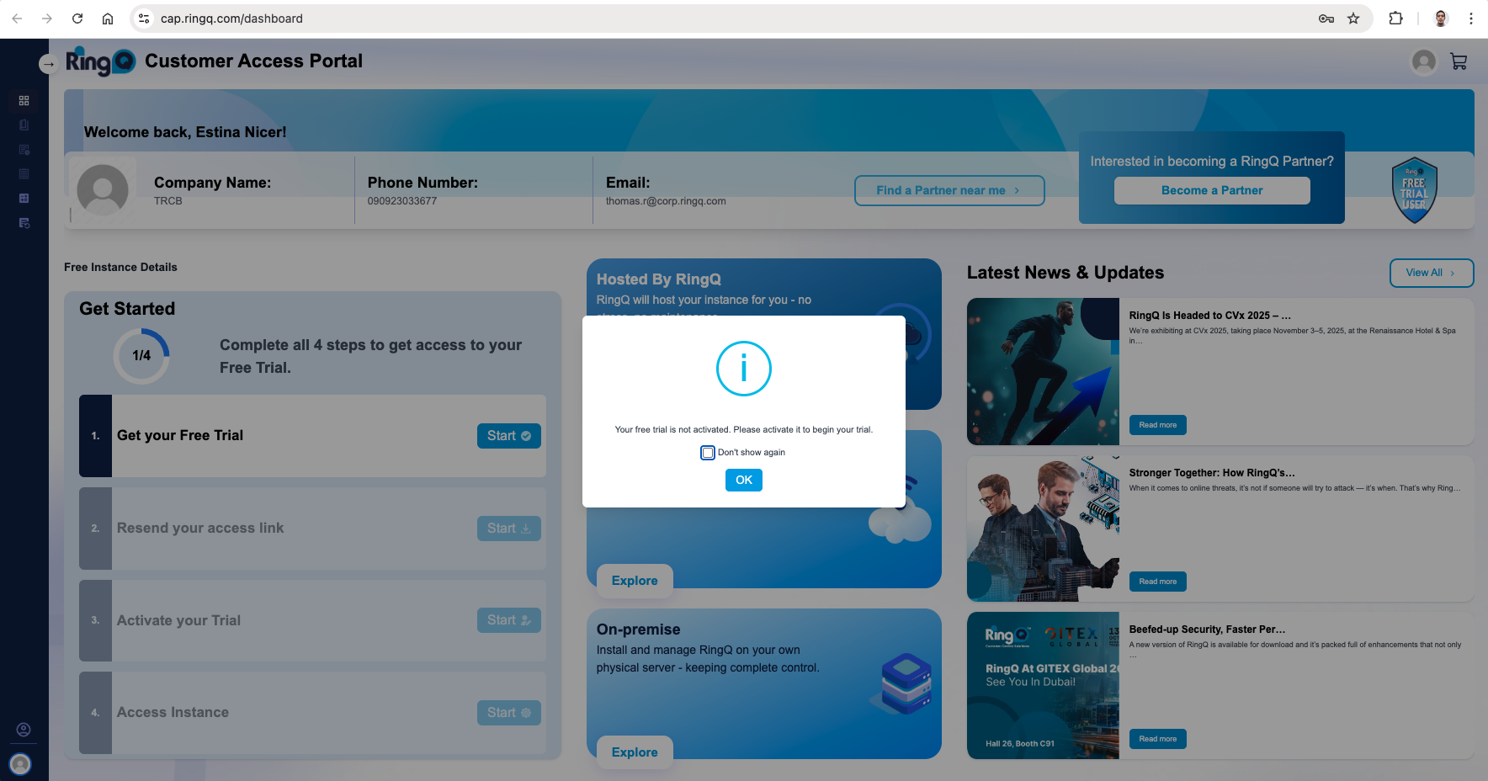Read more on the 'Beefed-up Security' article

1158,739
